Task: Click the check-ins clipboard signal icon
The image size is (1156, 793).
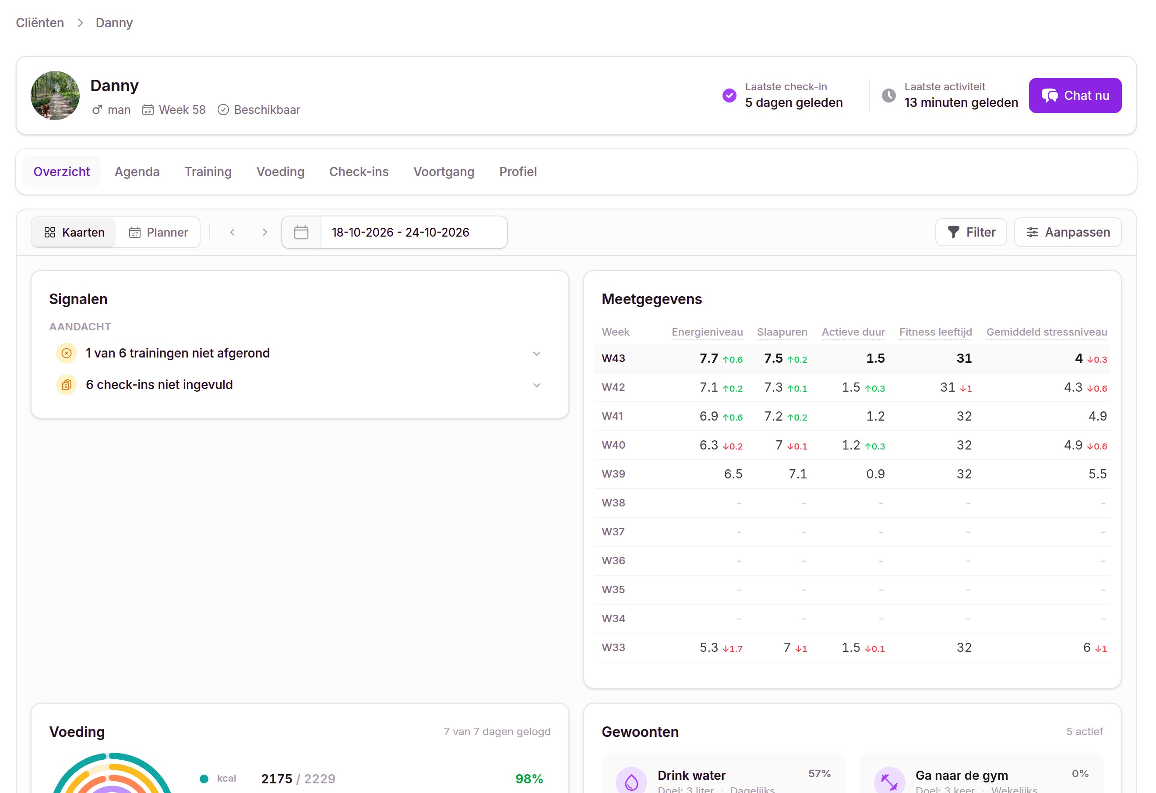Action: pos(67,385)
